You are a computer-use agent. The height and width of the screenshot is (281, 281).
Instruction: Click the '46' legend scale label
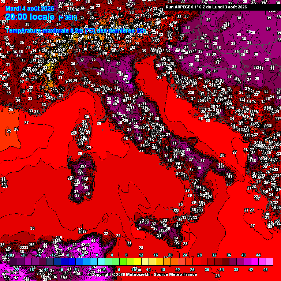point(265,270)
